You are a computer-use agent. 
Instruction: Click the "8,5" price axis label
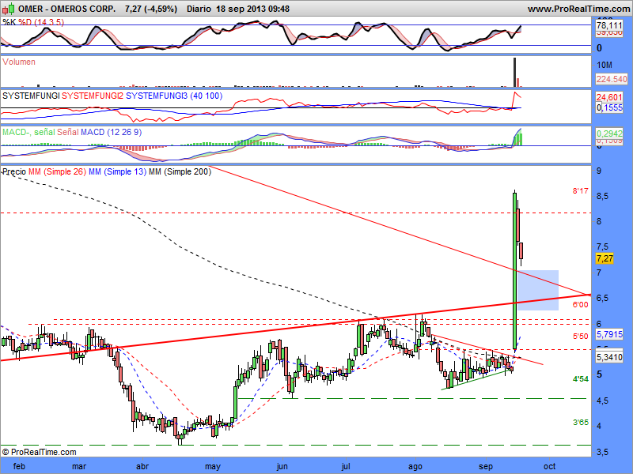point(602,196)
